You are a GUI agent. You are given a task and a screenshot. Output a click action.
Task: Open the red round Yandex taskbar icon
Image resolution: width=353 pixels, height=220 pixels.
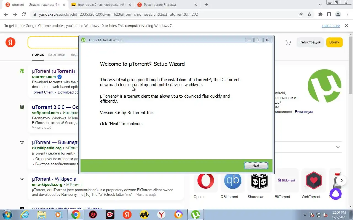[127, 215]
